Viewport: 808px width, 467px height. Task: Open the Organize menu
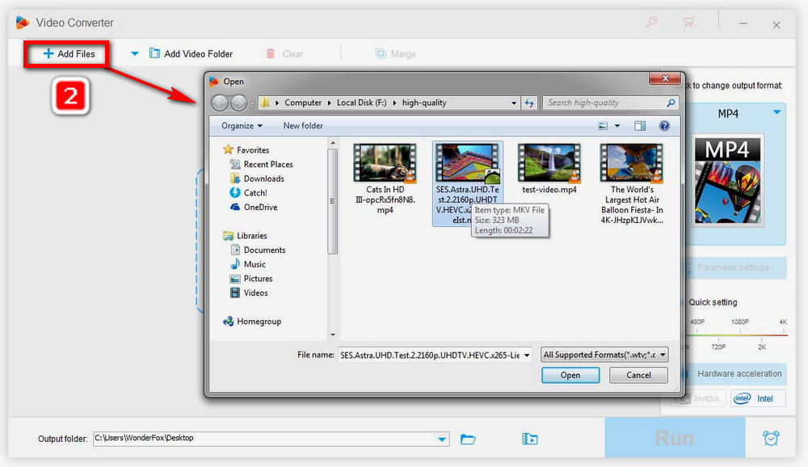(239, 125)
